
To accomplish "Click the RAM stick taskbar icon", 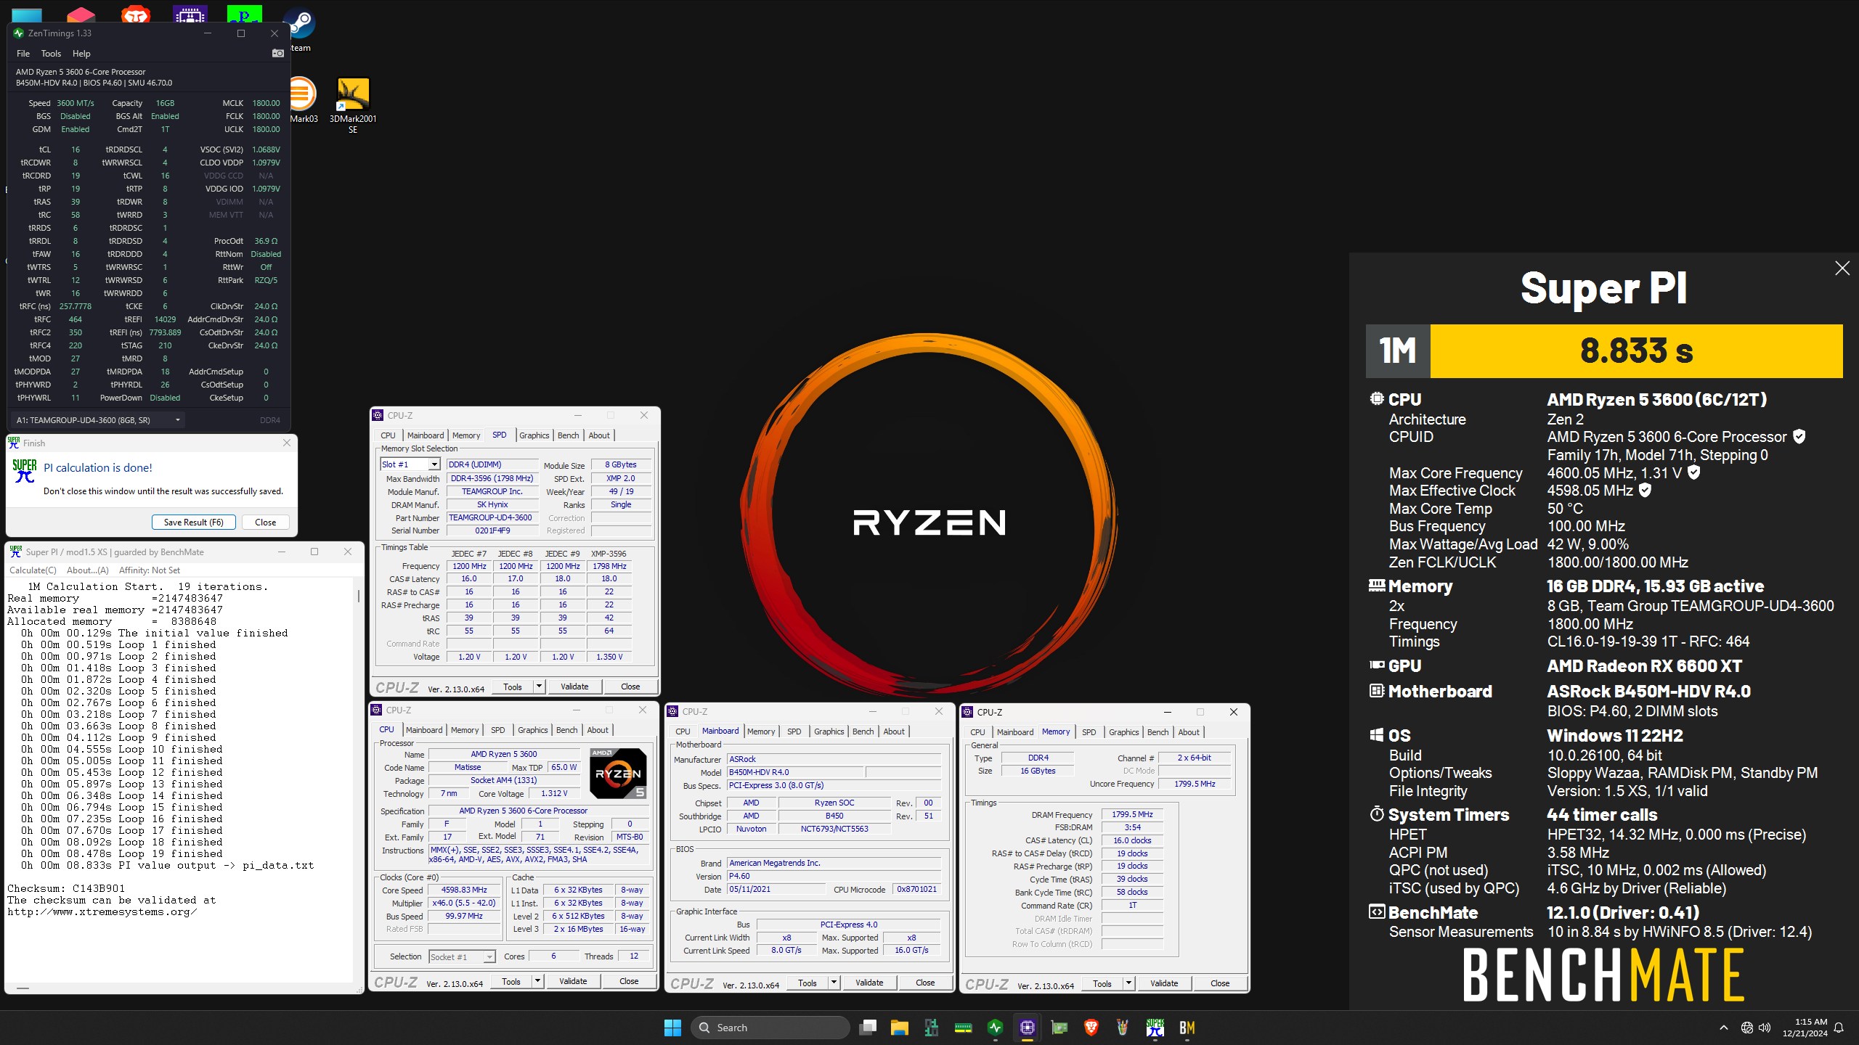I will coord(963,1027).
